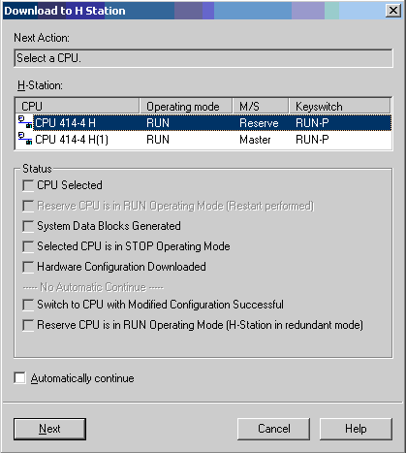Click the Next button

click(49, 429)
